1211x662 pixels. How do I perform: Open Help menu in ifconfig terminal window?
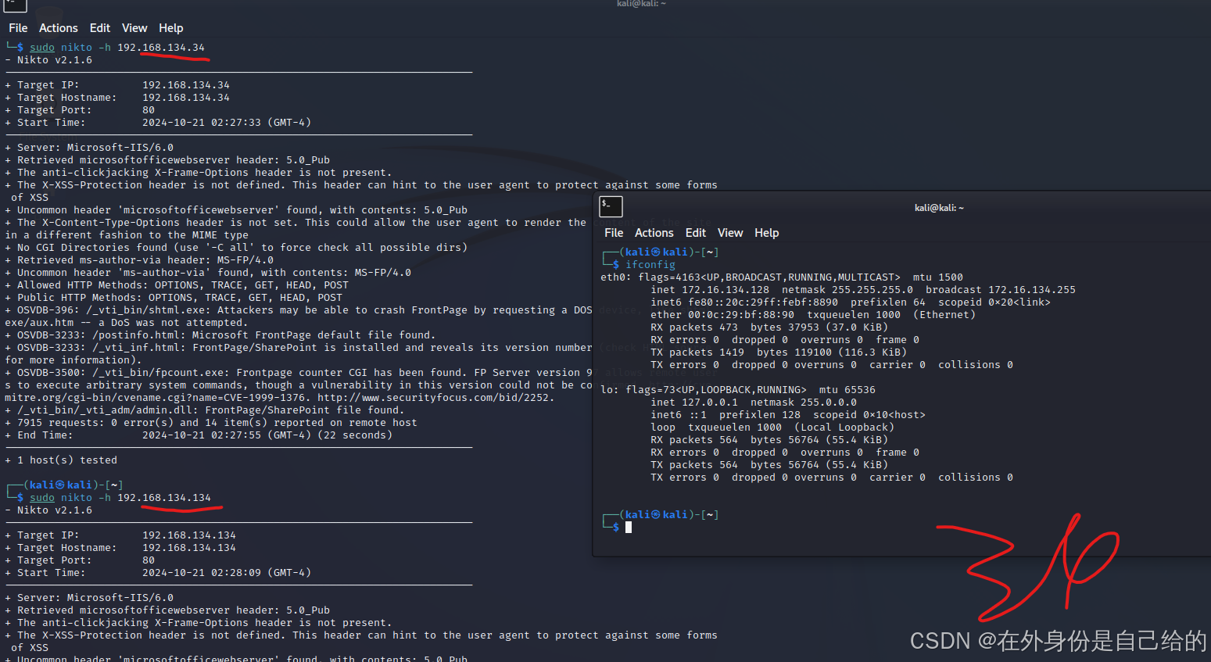(x=767, y=233)
